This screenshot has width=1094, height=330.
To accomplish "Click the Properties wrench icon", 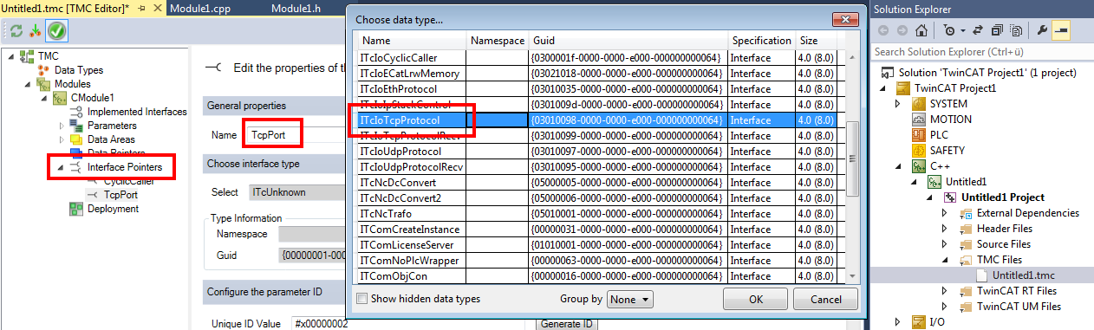I will (x=1042, y=30).
